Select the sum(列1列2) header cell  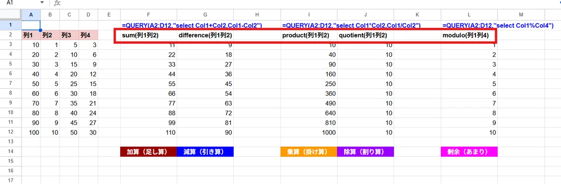[148, 35]
